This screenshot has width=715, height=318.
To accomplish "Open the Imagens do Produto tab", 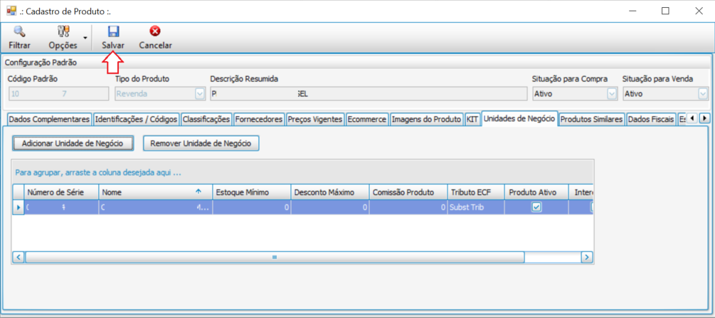I will click(426, 120).
